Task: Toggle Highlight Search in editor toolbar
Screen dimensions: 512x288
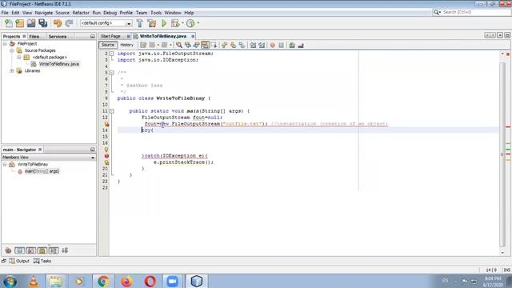Action: [x=205, y=45]
